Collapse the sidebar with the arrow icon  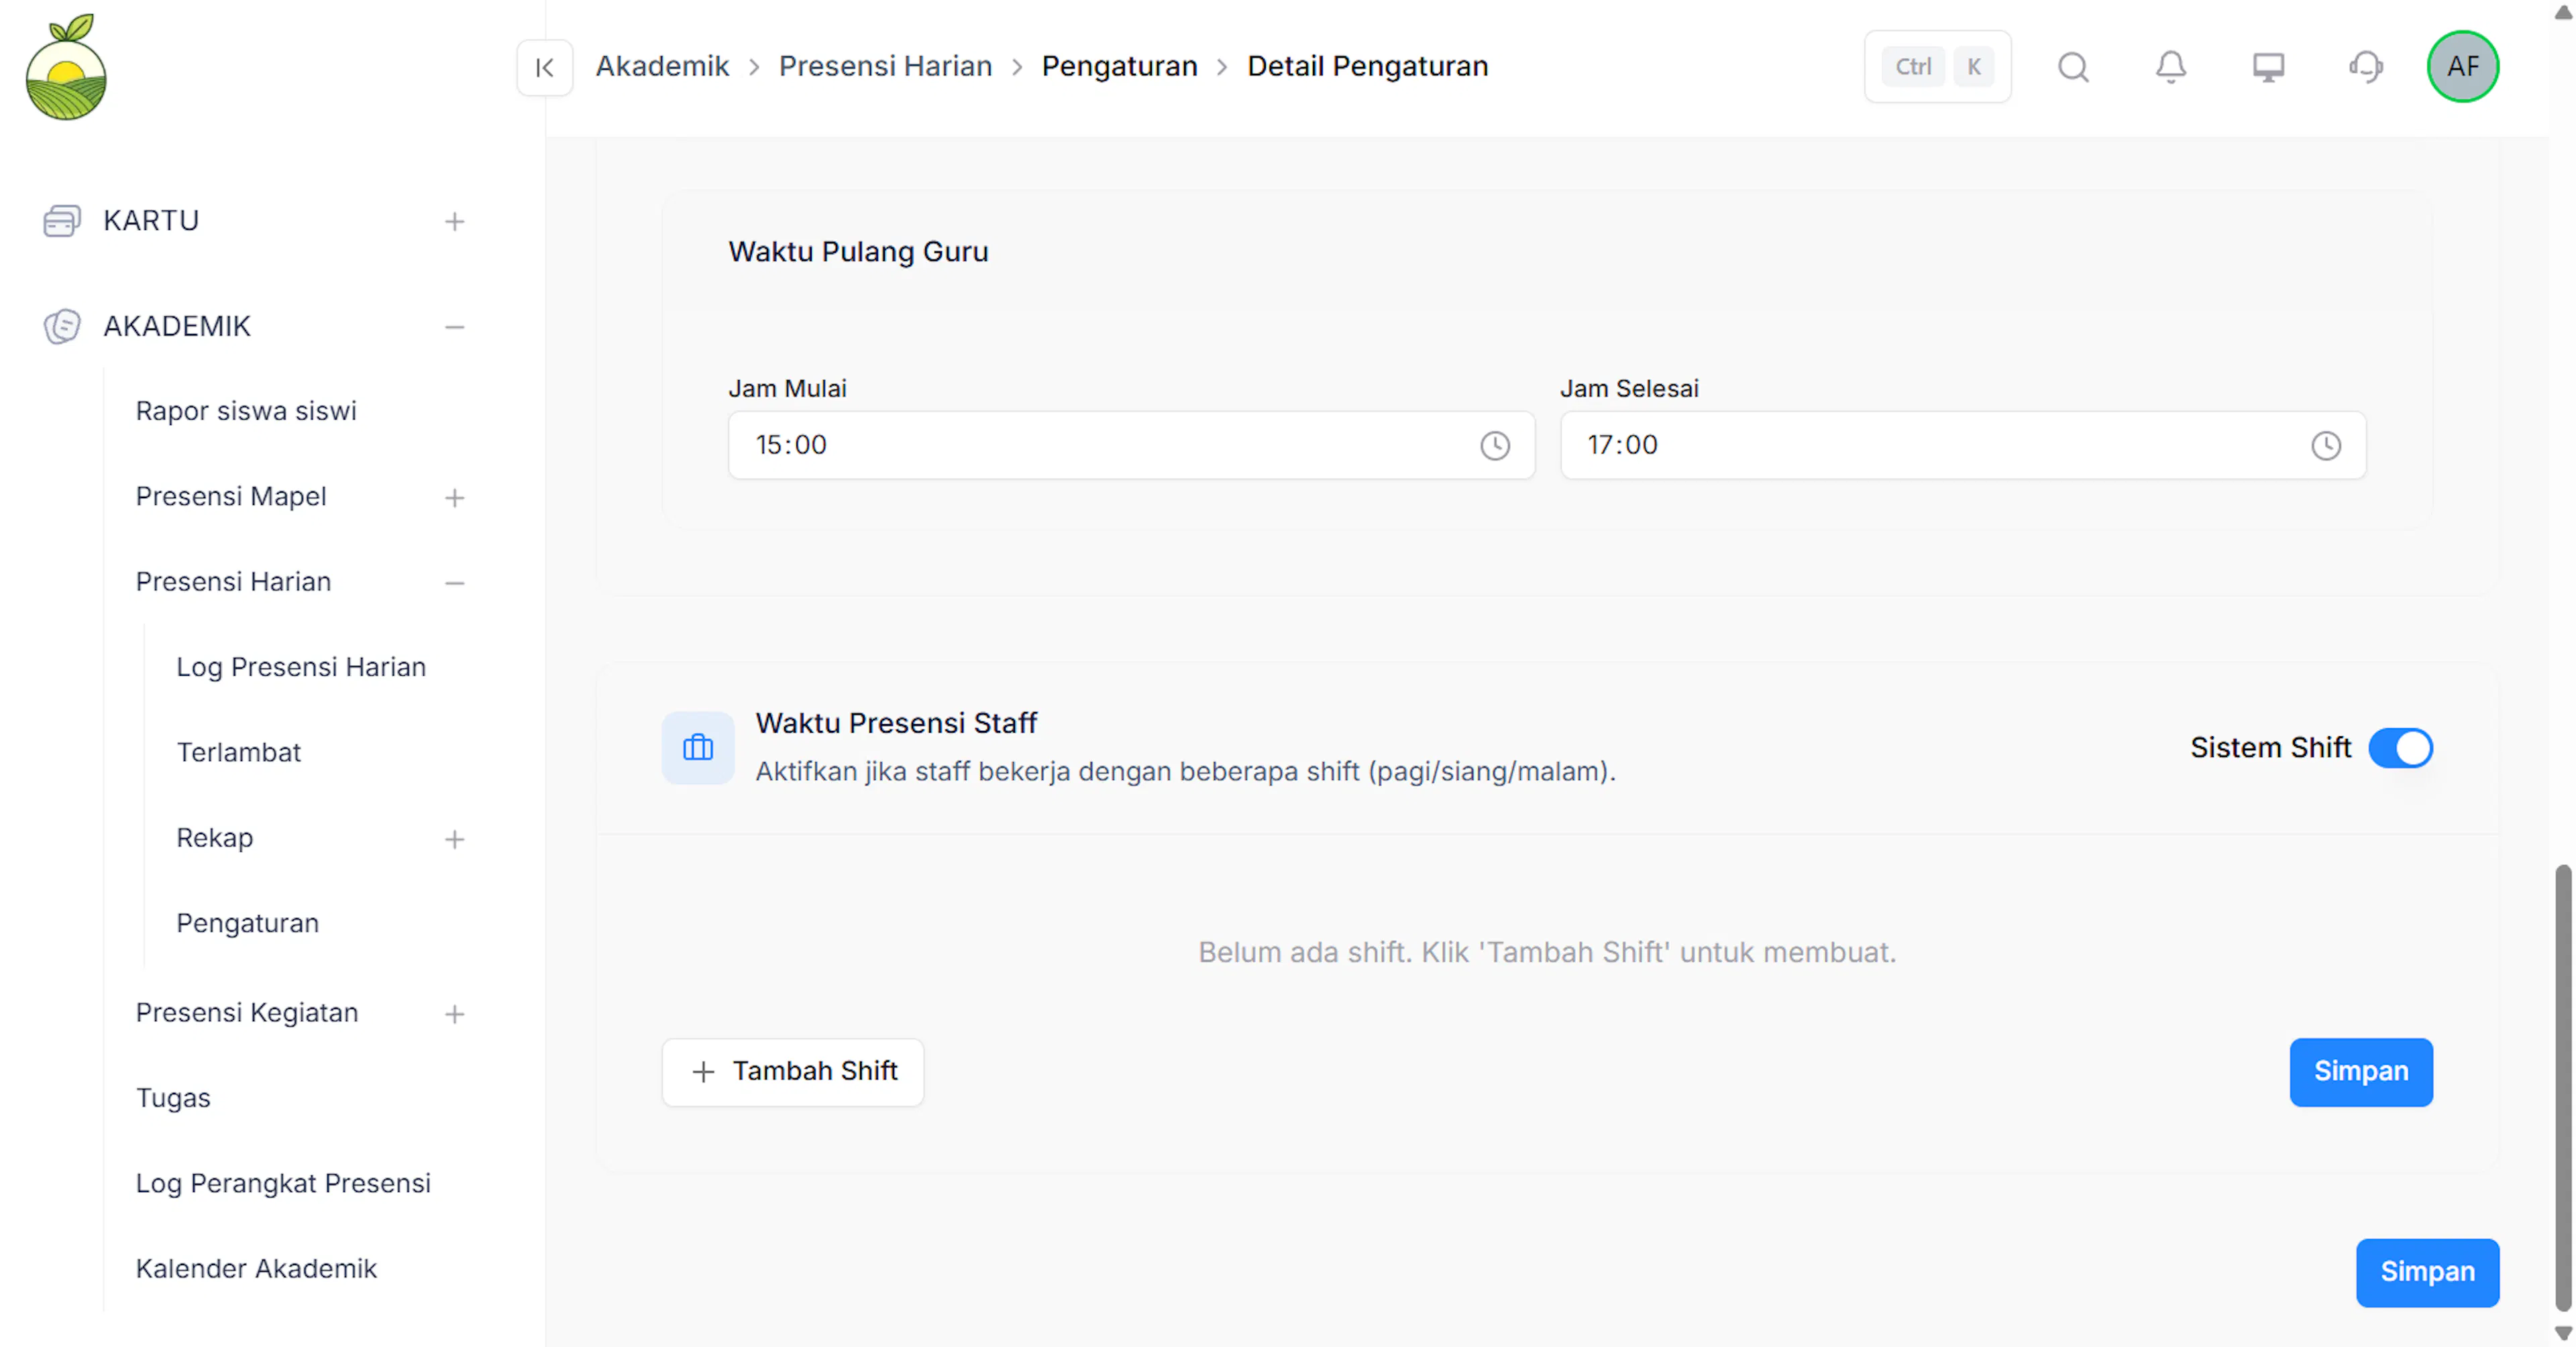pos(544,67)
